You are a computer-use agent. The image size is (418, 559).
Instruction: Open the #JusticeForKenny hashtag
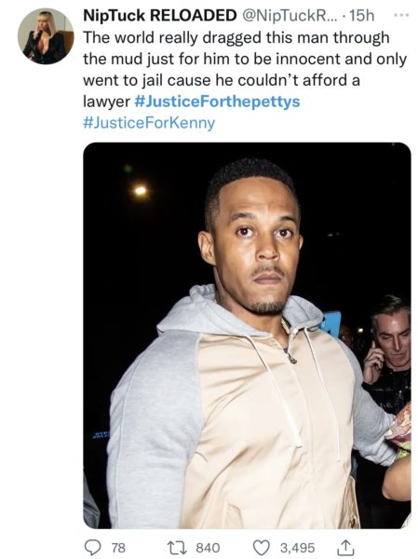pyautogui.click(x=149, y=123)
